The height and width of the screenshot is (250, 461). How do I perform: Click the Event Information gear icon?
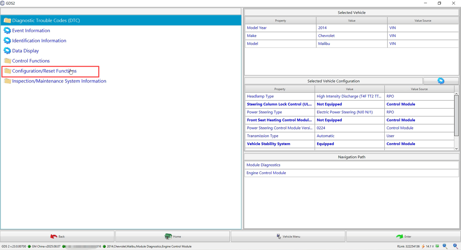coord(7,31)
